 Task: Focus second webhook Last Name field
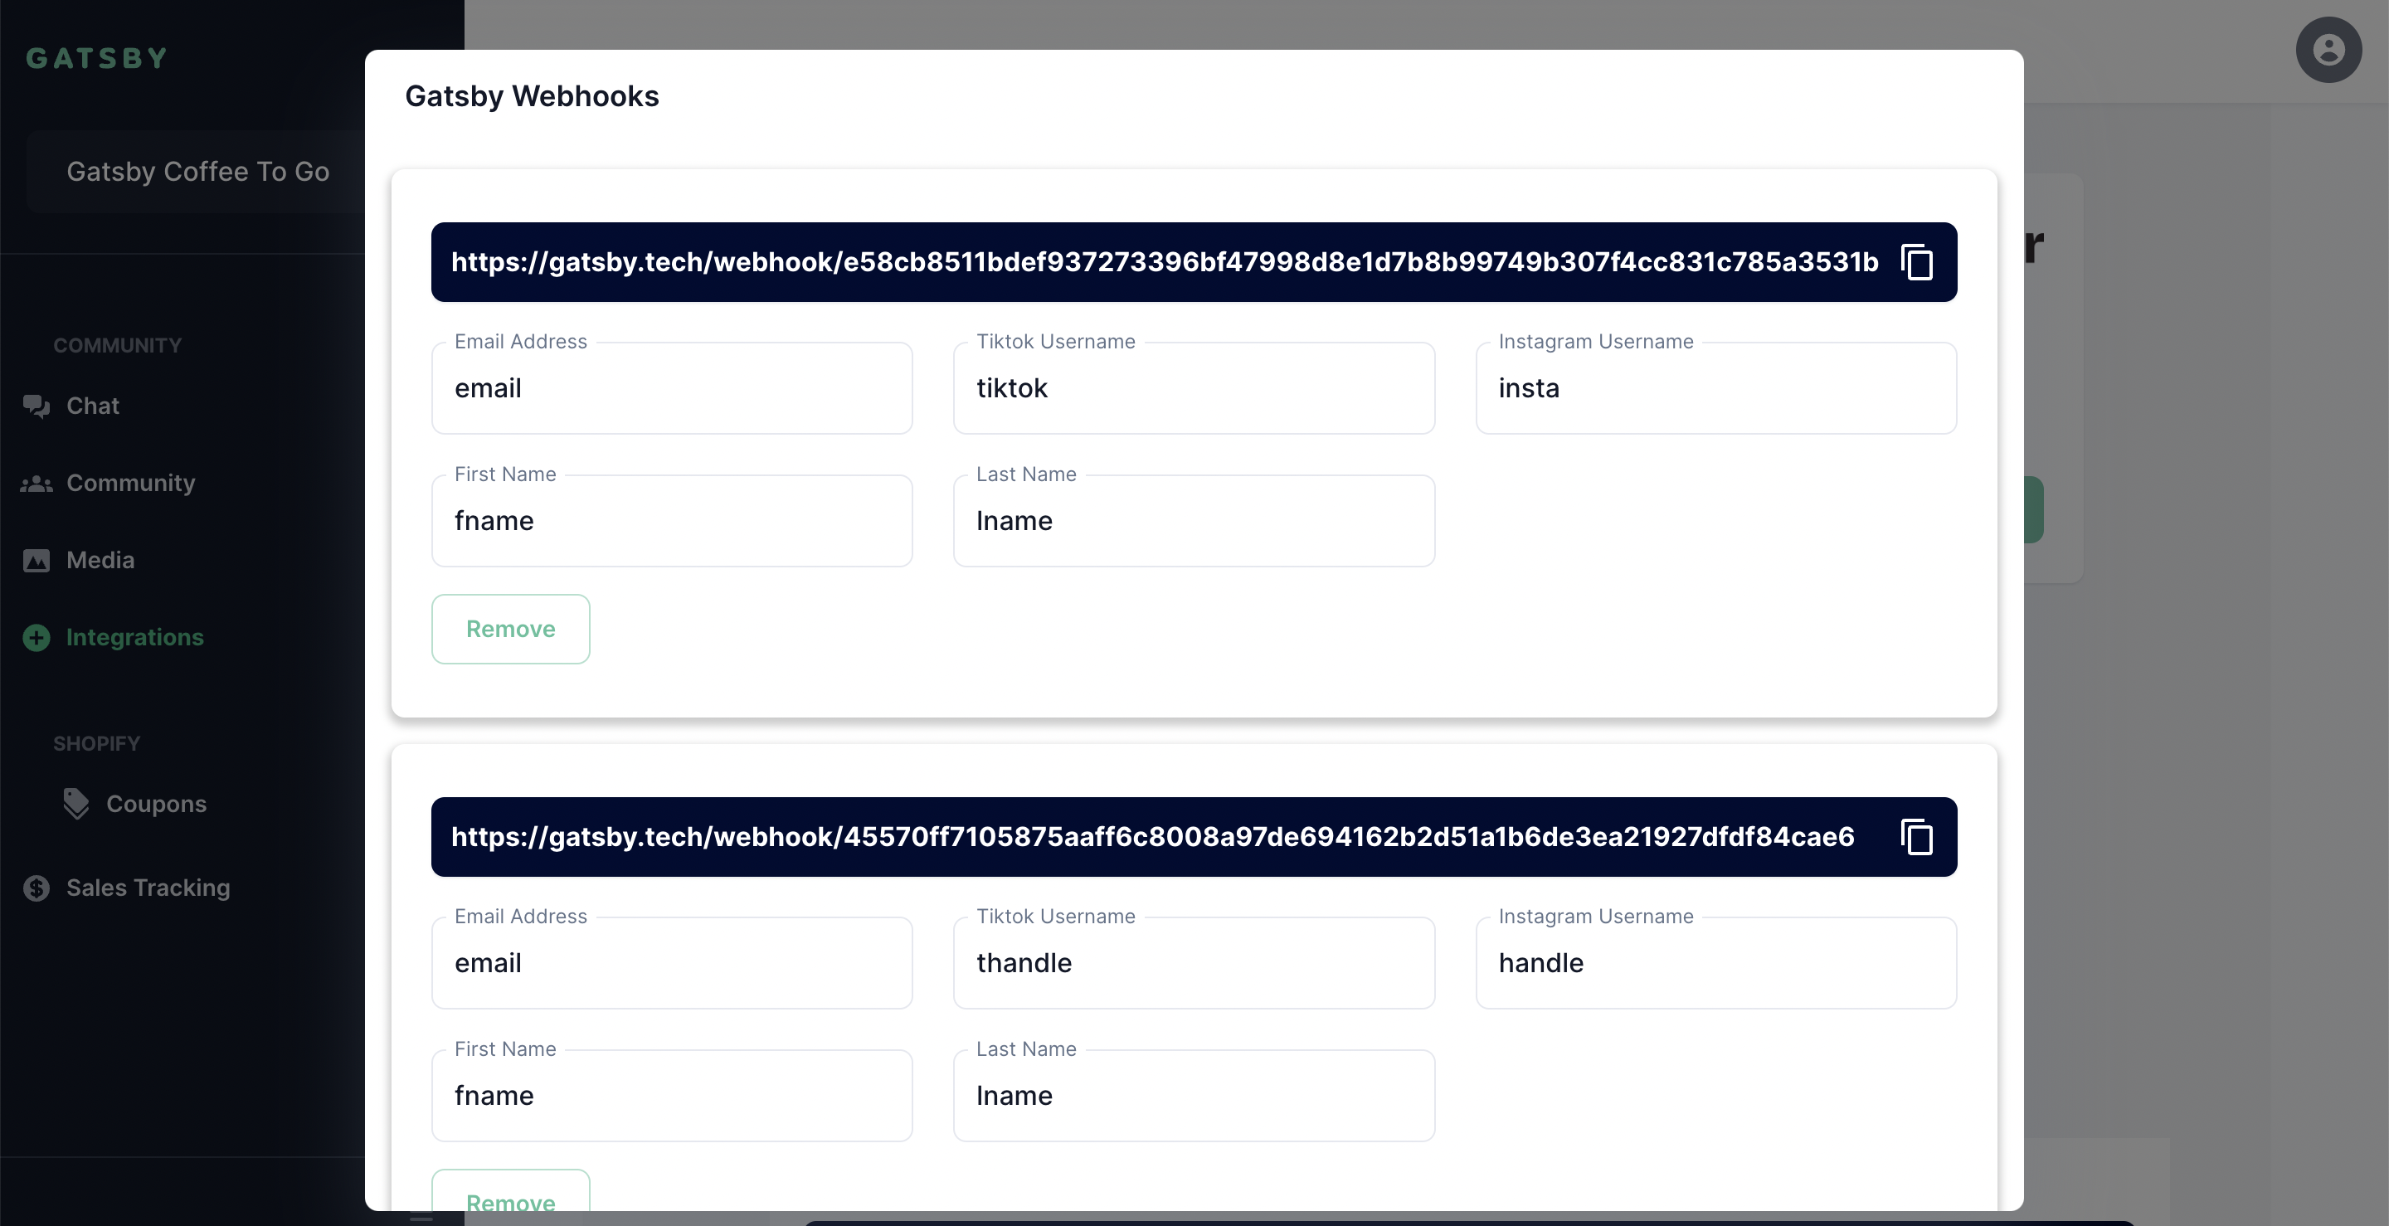pyautogui.click(x=1194, y=1095)
